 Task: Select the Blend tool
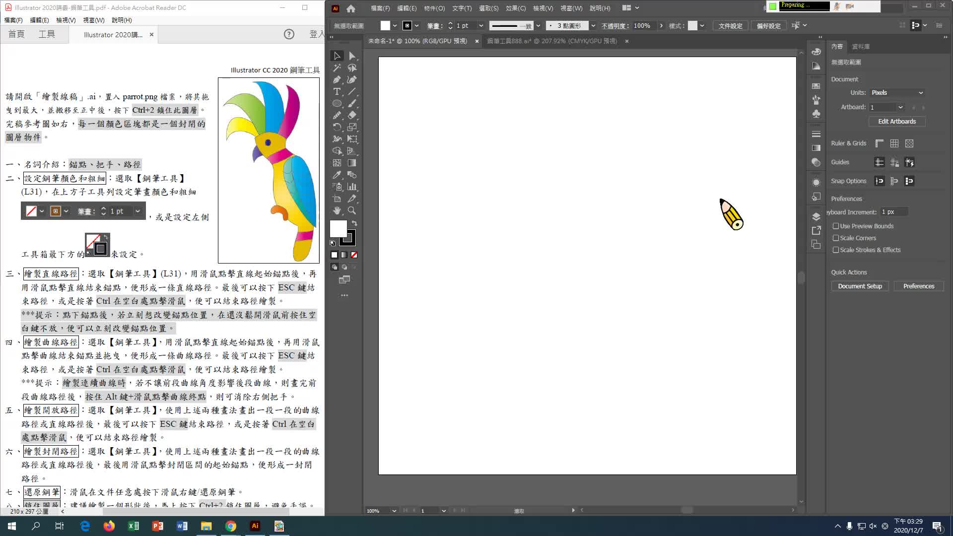tap(352, 175)
